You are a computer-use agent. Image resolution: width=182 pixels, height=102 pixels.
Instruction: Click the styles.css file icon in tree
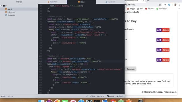pos(6,15)
